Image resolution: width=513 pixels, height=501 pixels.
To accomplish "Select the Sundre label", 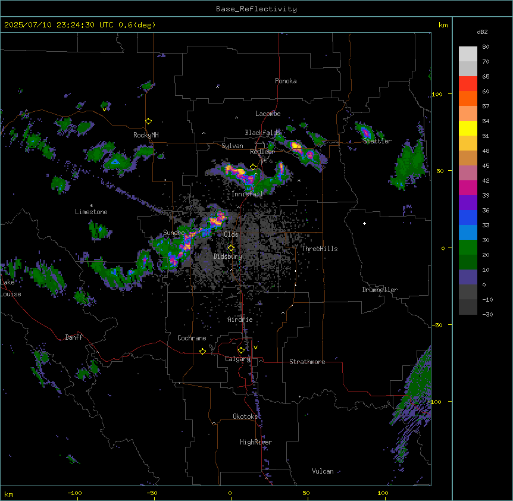I will coord(174,233).
